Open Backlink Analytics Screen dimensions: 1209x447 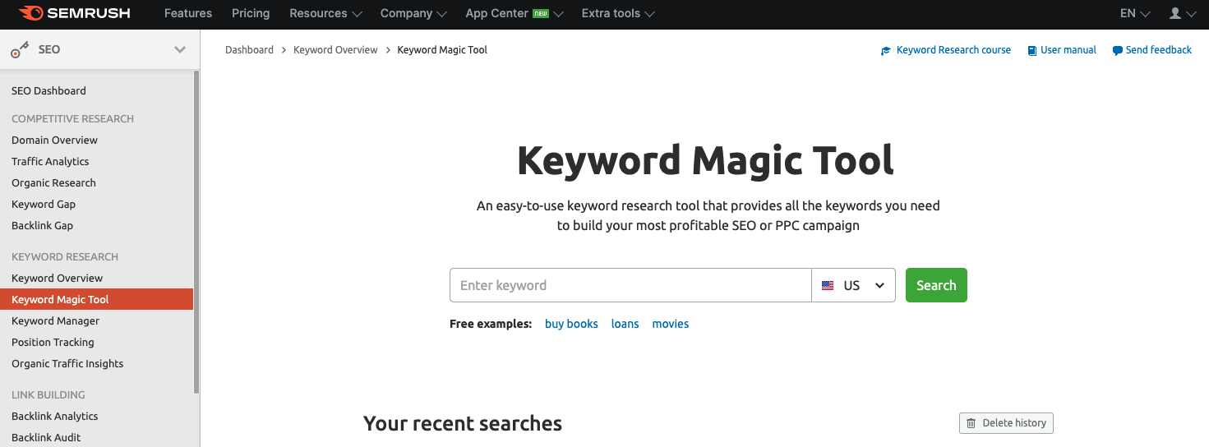coord(54,417)
